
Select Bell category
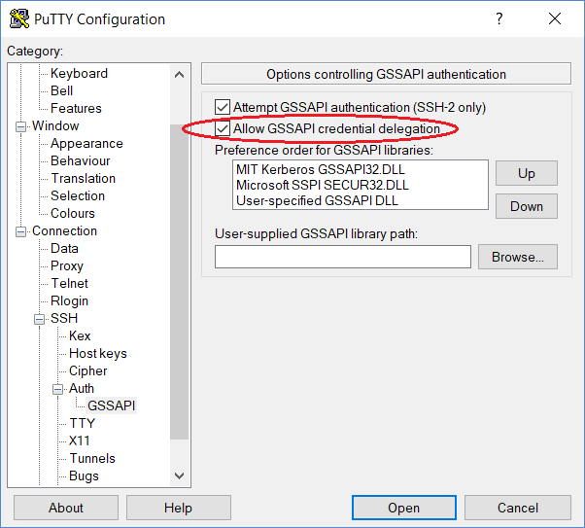point(61,90)
